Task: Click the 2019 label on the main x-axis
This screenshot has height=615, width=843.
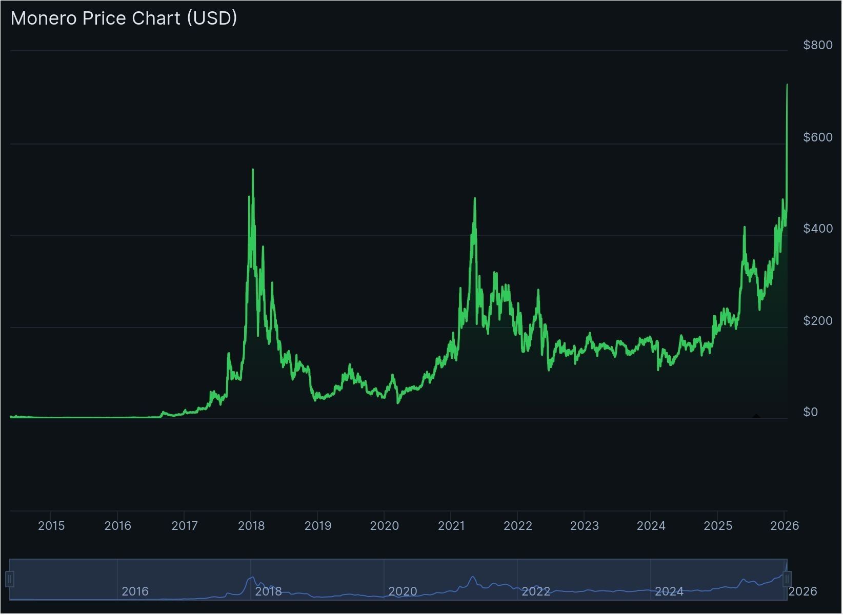Action: click(318, 526)
